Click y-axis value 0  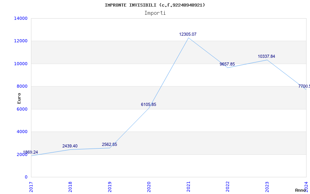click(x=26, y=177)
